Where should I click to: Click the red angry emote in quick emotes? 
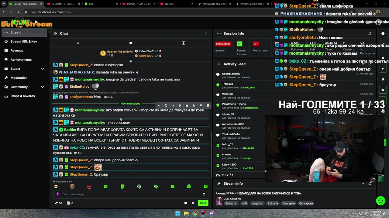point(89,187)
